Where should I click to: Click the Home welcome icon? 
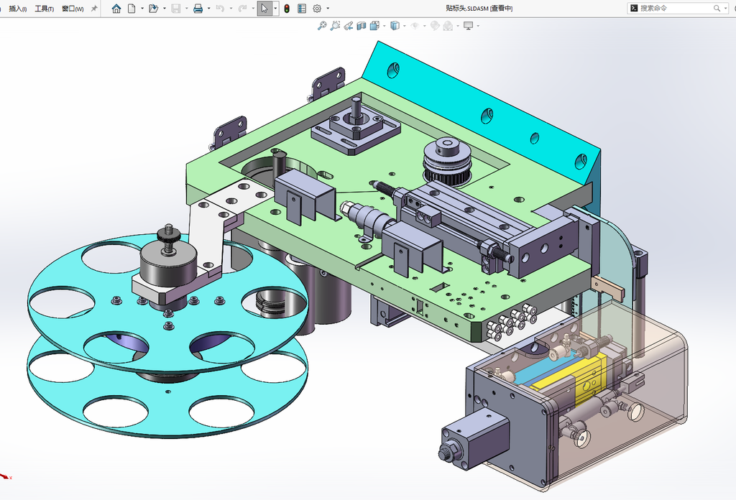(116, 9)
